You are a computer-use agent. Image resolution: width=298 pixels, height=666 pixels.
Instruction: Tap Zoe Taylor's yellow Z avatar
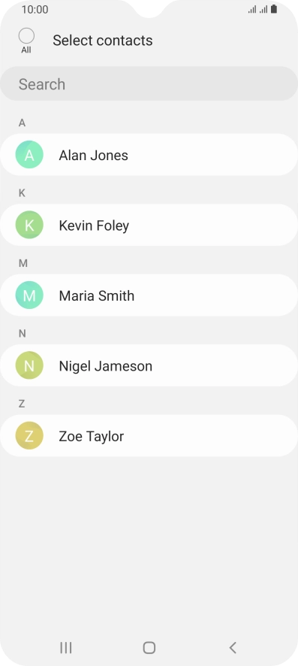pyautogui.click(x=29, y=435)
